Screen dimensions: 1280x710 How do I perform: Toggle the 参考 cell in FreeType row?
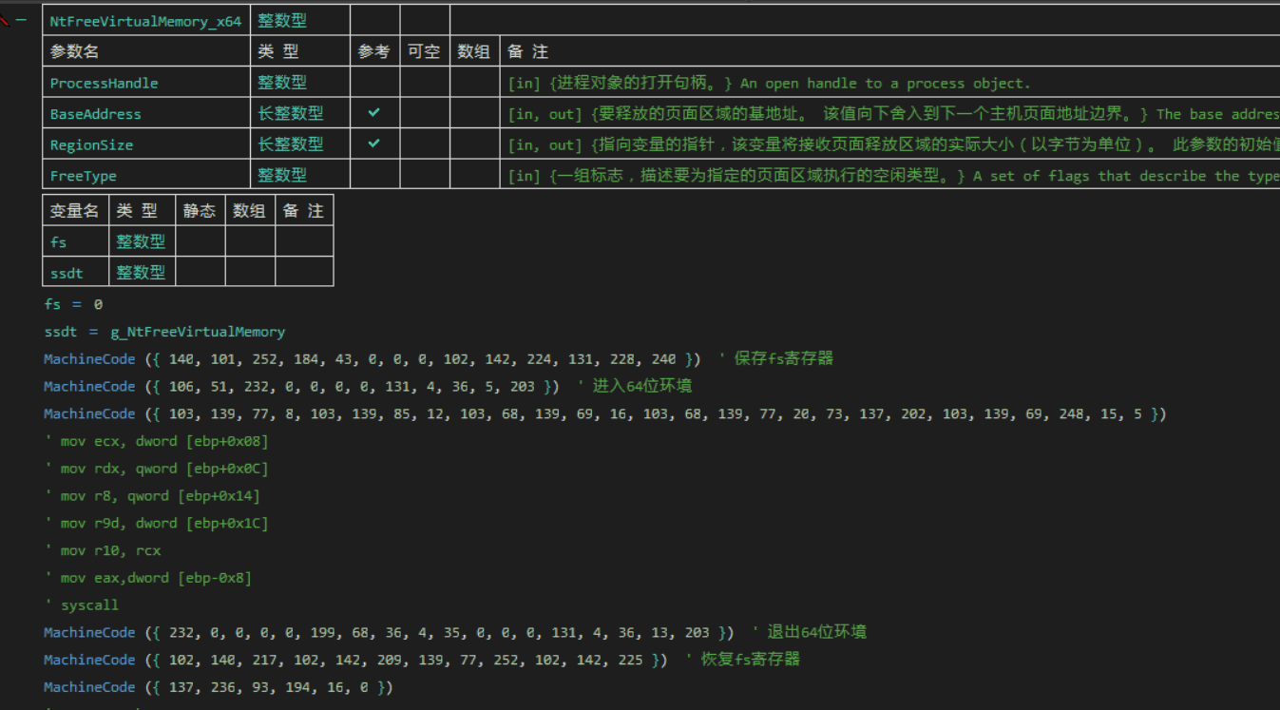pyautogui.click(x=374, y=174)
